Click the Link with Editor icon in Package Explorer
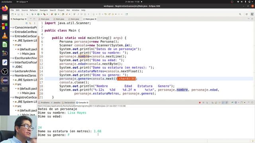 (x=30, y=23)
